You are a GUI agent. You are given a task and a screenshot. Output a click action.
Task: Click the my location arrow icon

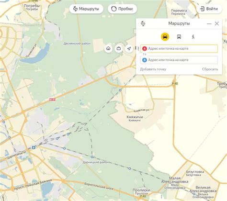(x=129, y=48)
